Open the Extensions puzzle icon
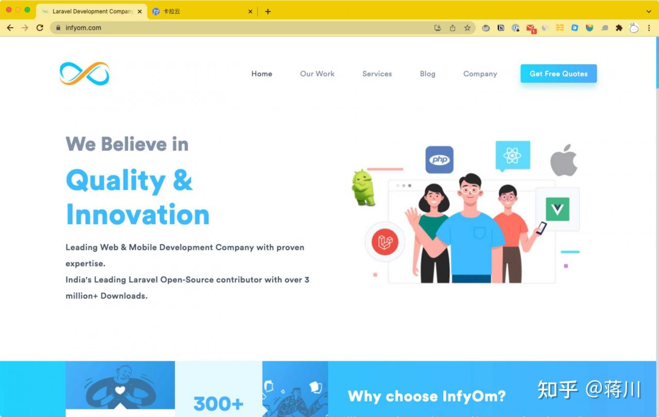Image resolution: width=659 pixels, height=417 pixels. pos(619,28)
